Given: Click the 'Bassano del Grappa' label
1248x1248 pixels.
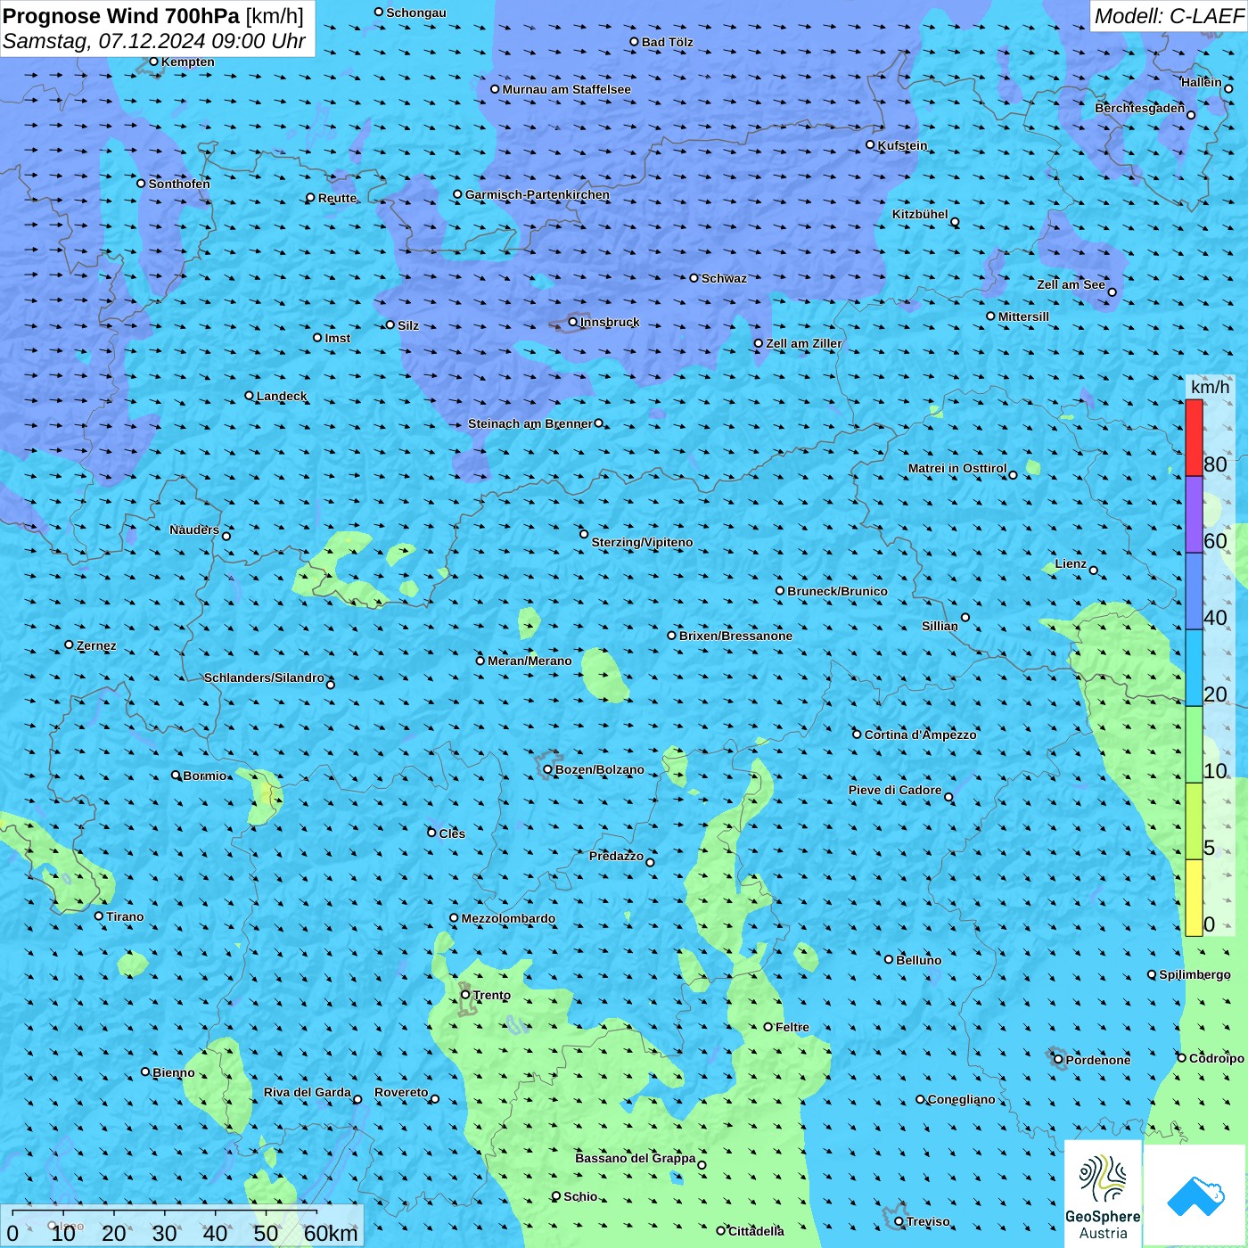Looking at the screenshot, I should 636,1158.
